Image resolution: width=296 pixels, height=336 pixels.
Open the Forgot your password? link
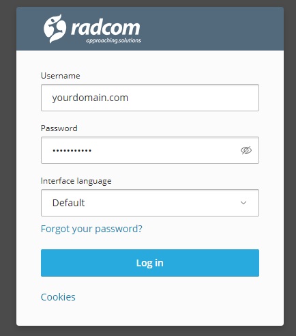coord(91,229)
